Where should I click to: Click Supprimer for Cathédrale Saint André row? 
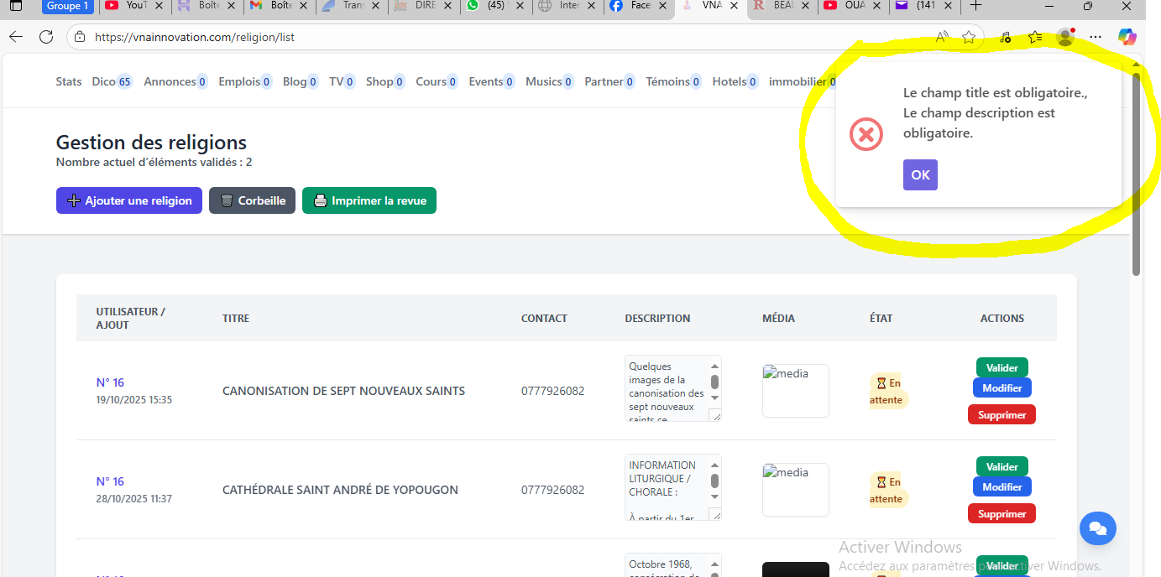[x=1001, y=513]
